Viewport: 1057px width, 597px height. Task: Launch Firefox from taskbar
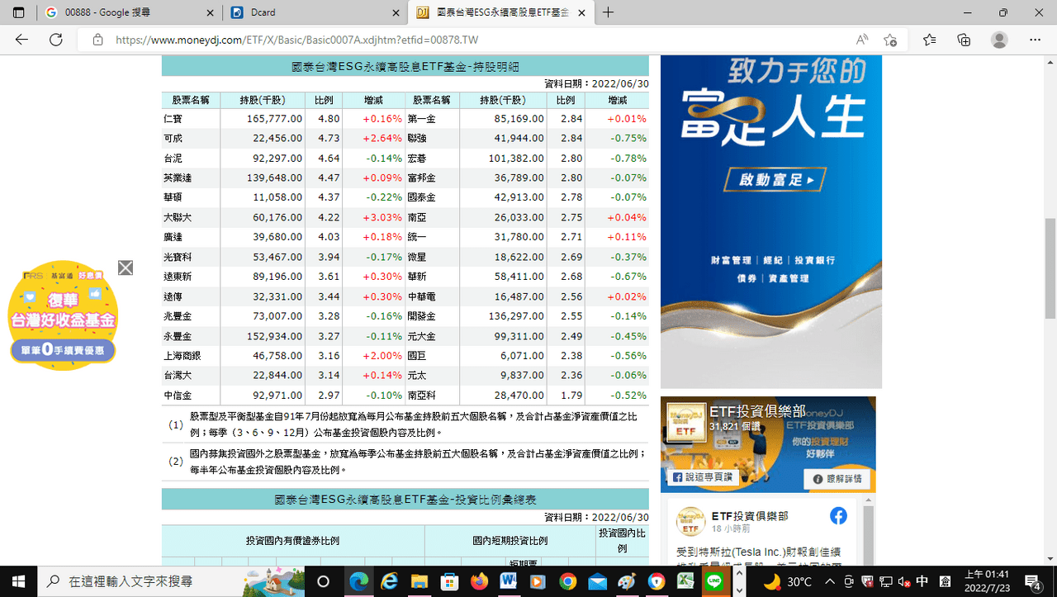coord(479,581)
